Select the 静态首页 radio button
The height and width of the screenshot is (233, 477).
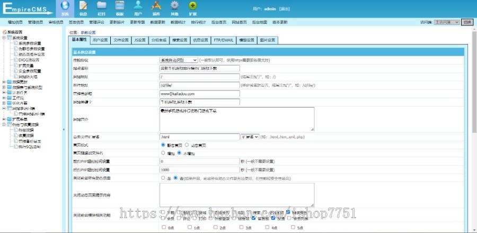tap(163, 145)
